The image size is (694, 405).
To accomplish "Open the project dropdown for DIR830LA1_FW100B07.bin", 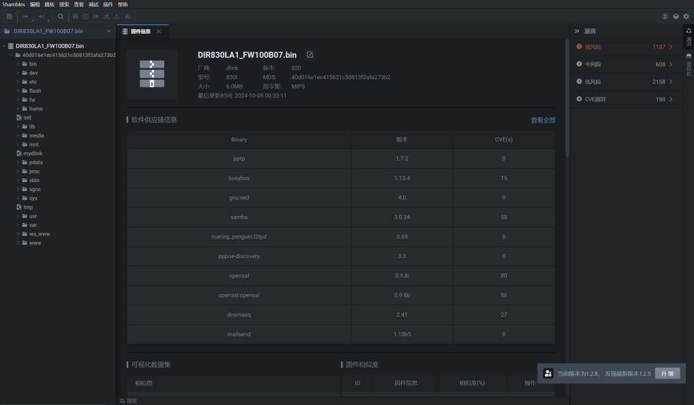I will pos(108,31).
